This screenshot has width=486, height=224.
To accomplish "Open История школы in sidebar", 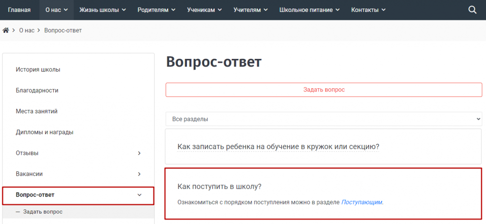I will (x=38, y=70).
